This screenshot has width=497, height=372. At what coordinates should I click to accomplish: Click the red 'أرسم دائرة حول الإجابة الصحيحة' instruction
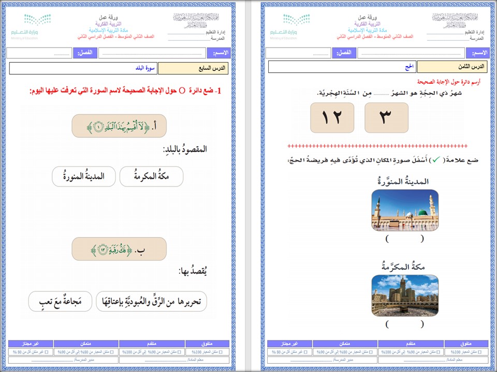(449, 82)
